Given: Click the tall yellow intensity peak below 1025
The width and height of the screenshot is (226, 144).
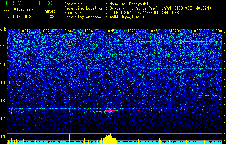Looking at the screenshot, I should (x=110, y=139).
